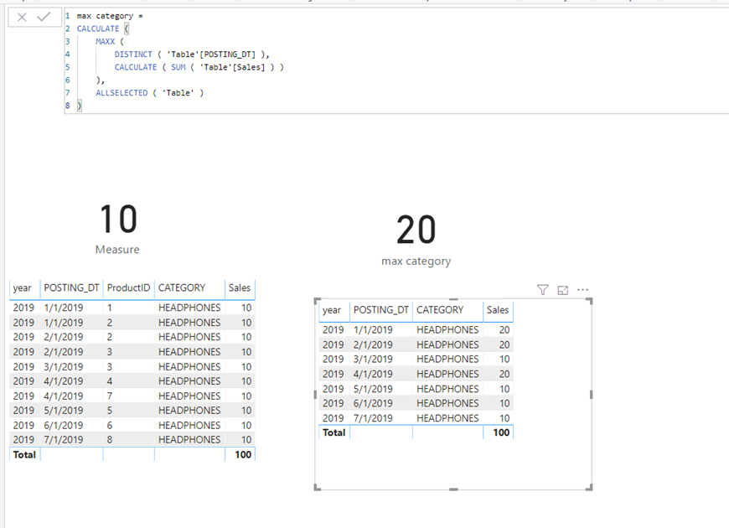Grab the bottom-right resize handle of the selected table
The width and height of the screenshot is (729, 528).
[591, 489]
